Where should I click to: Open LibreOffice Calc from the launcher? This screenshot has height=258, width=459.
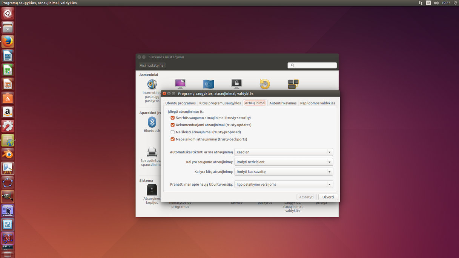point(8,70)
